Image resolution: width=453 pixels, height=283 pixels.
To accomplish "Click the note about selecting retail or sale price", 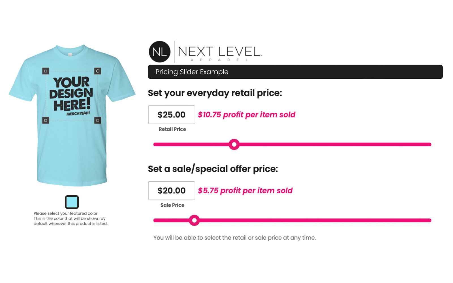I will pyautogui.click(x=234, y=238).
